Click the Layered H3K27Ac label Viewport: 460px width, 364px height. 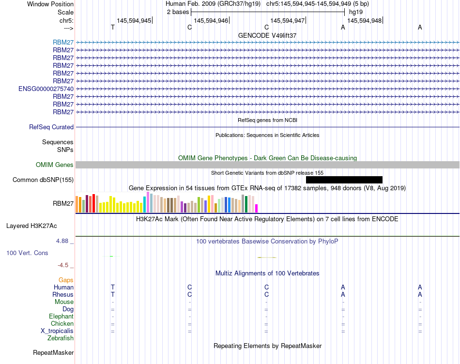click(x=31, y=226)
